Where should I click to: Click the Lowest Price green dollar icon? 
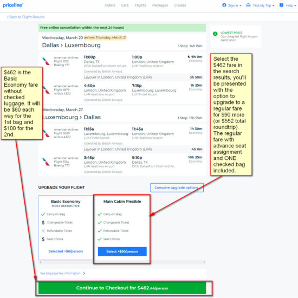click(215, 34)
